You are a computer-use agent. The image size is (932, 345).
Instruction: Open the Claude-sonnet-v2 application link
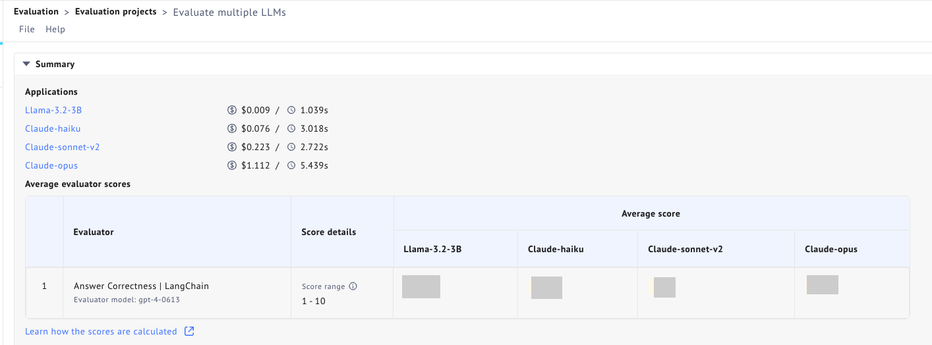pyautogui.click(x=63, y=147)
